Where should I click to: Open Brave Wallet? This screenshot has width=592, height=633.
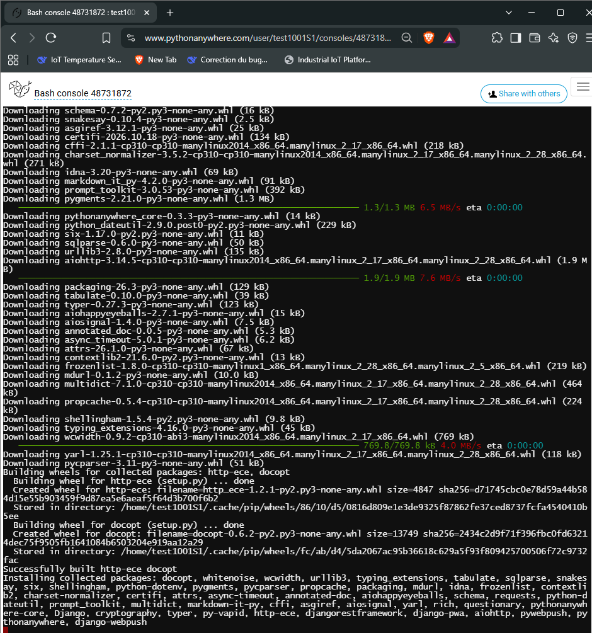[x=535, y=38]
